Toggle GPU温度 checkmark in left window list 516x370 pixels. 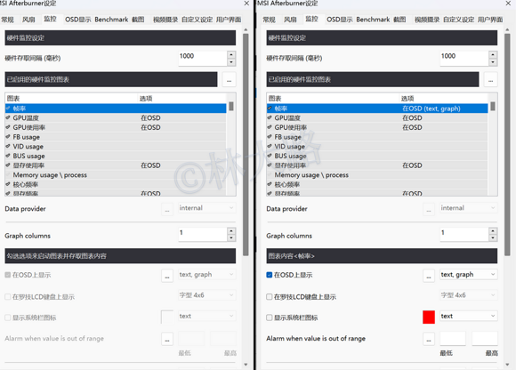8,117
